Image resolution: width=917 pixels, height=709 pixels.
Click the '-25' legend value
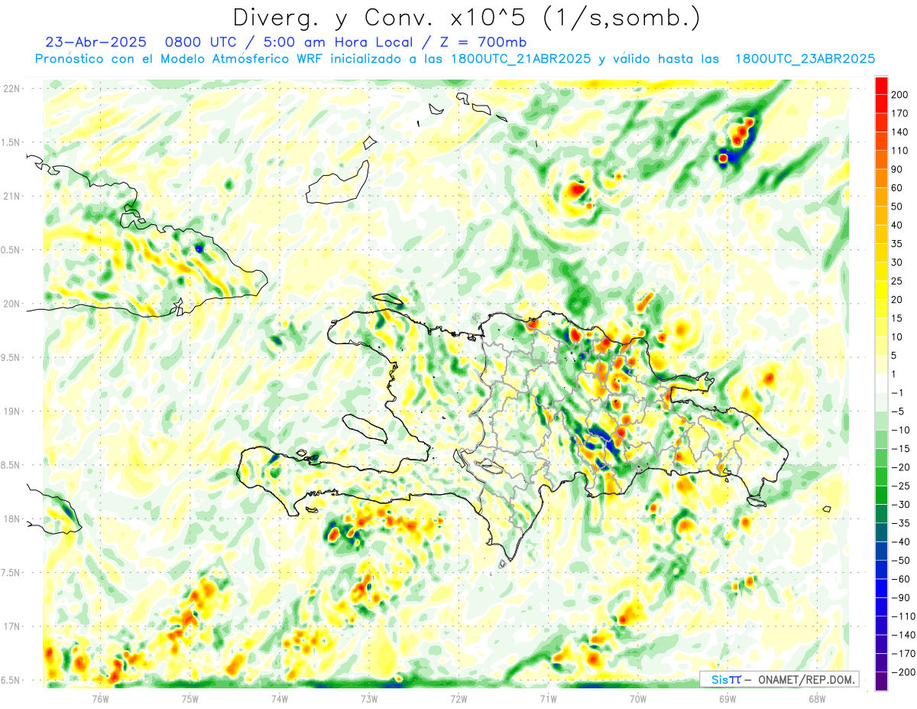[902, 486]
